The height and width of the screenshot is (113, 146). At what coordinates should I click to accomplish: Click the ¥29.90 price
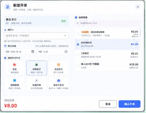[x=134, y=64]
